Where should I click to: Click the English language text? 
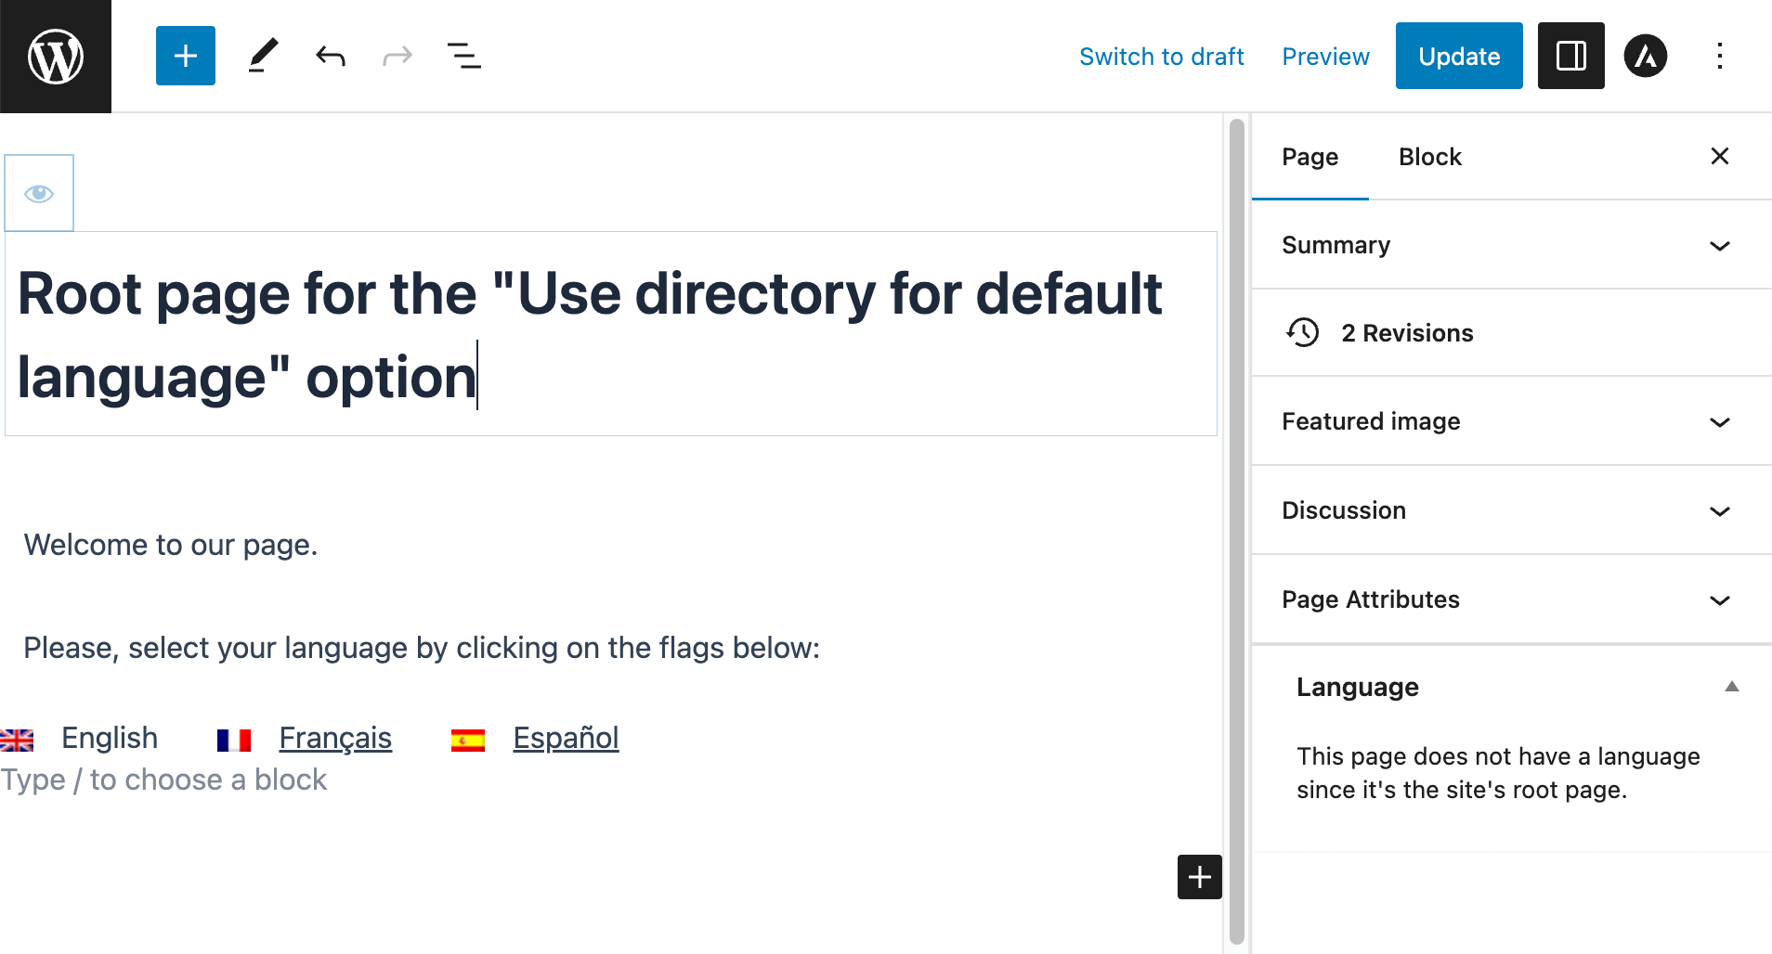click(x=110, y=738)
